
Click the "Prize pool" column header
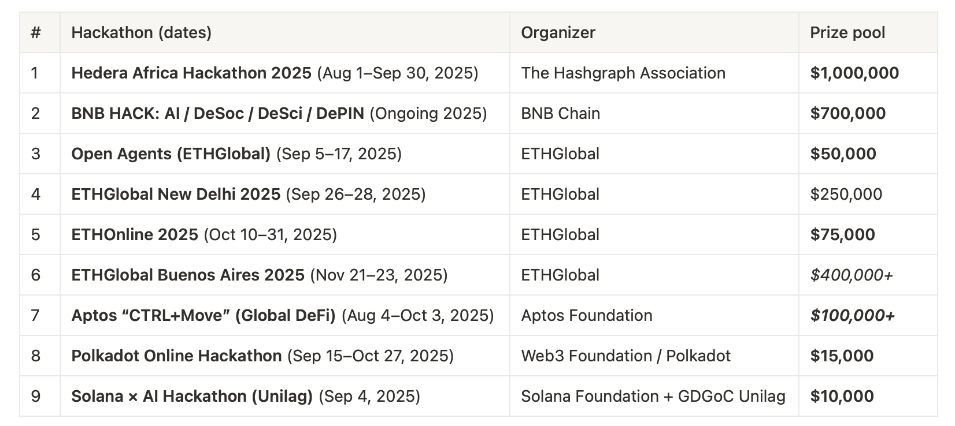tap(847, 32)
